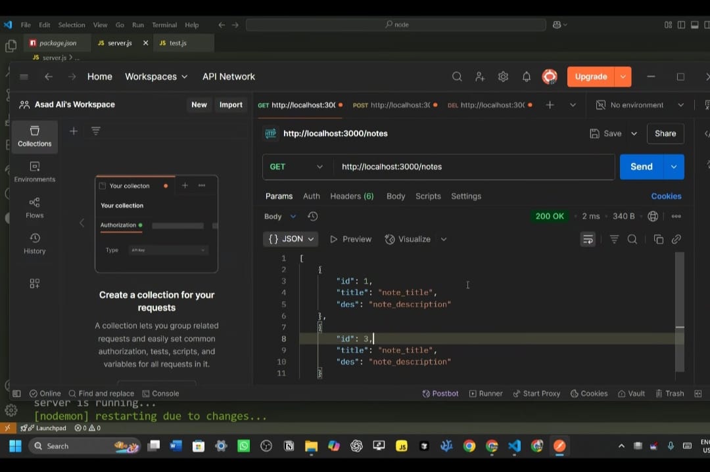Open the Collections sidebar panel
This screenshot has height=472, width=710.
[x=35, y=137]
